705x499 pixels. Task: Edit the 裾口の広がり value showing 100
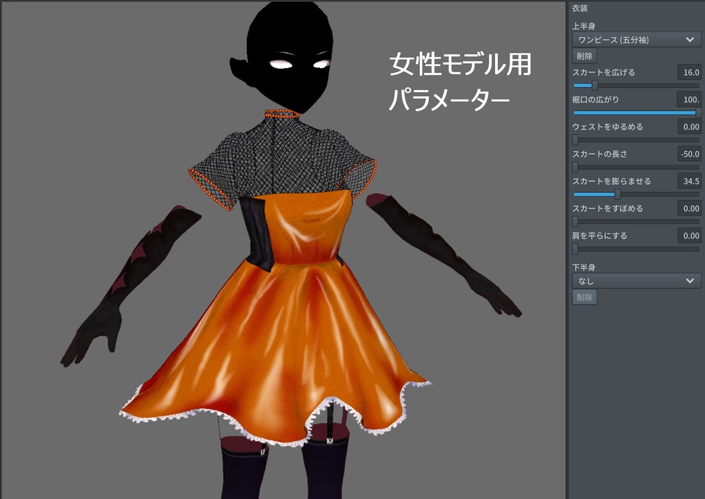point(688,99)
